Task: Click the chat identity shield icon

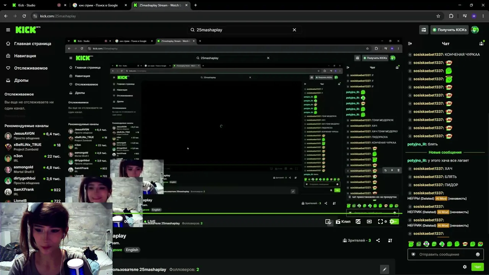Action: pos(413,254)
